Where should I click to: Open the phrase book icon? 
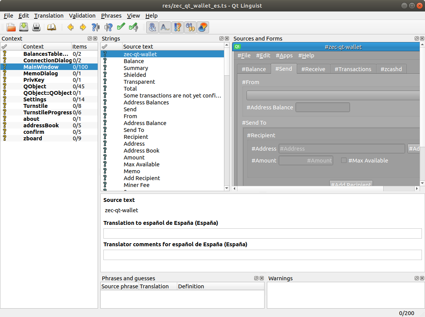52,27
